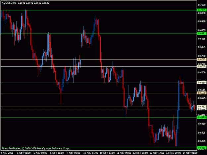Click the green 0.7005 price level tag
The width and height of the screenshot is (207, 155).
[202, 10]
